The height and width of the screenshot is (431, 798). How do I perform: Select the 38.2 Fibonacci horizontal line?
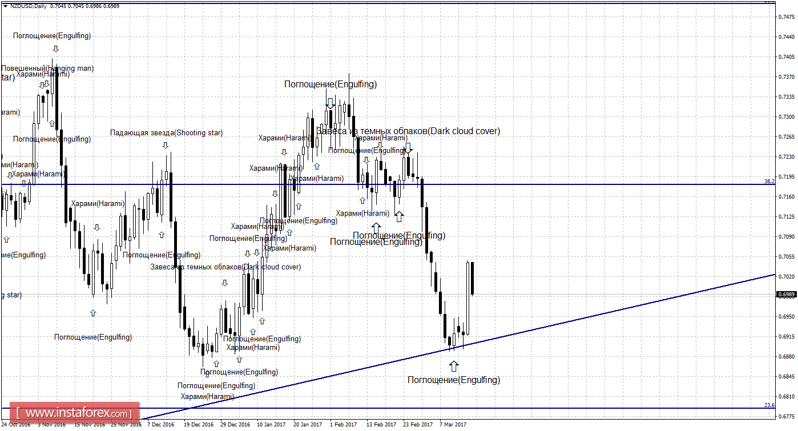tap(388, 184)
